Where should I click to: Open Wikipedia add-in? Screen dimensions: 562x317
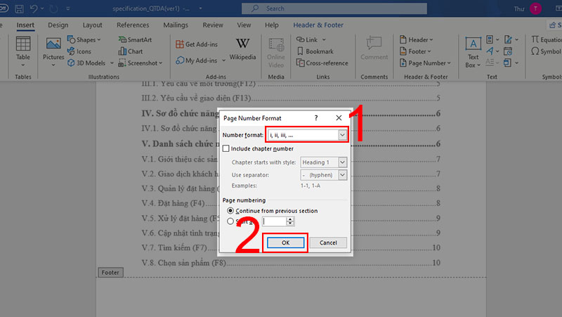[x=242, y=48]
